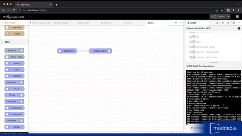Image resolution: width=242 pixels, height=136 pixels.
Task: Reload the browser page
Action: tap(14, 10)
